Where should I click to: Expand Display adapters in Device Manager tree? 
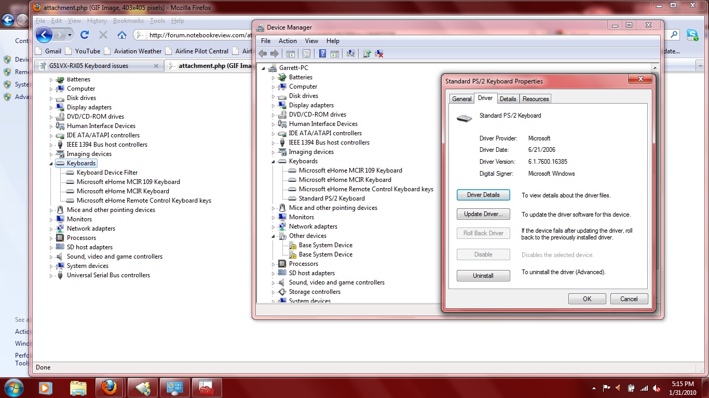coord(274,105)
